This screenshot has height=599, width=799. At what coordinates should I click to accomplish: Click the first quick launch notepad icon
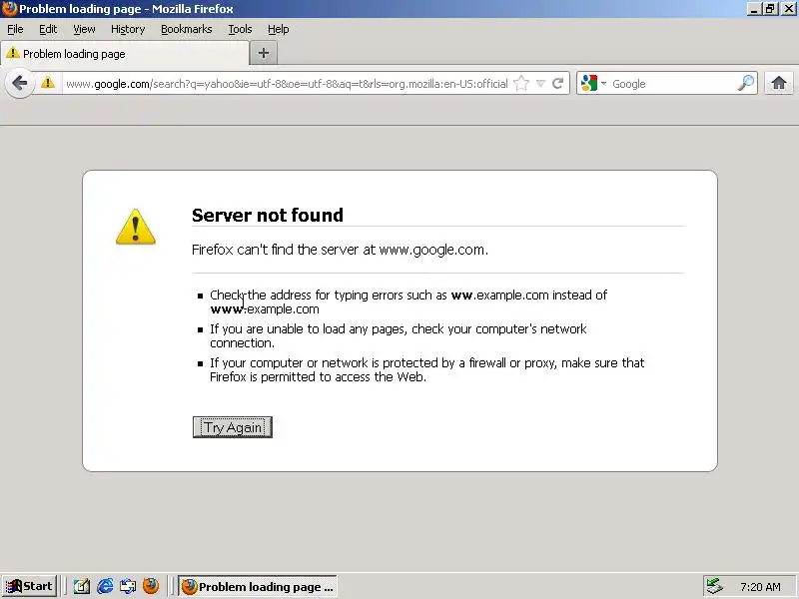82,586
